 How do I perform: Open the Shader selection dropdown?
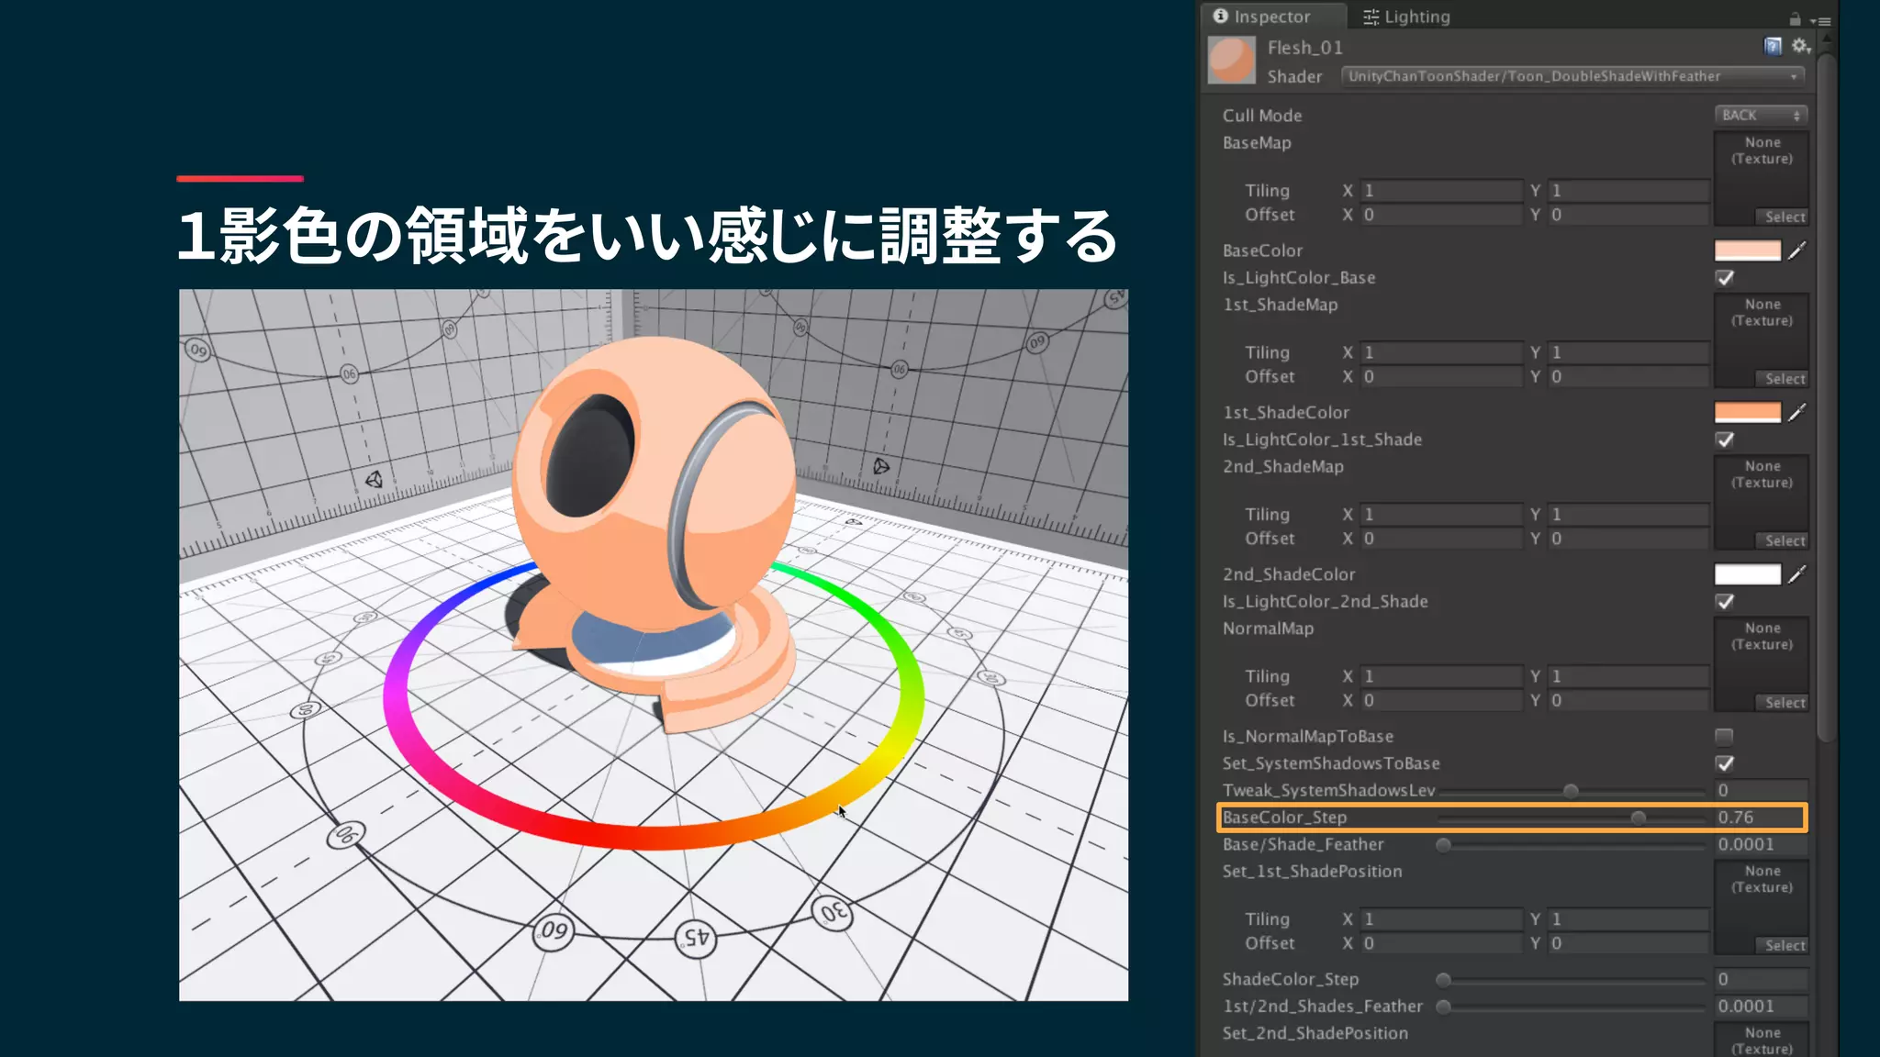tap(1572, 76)
